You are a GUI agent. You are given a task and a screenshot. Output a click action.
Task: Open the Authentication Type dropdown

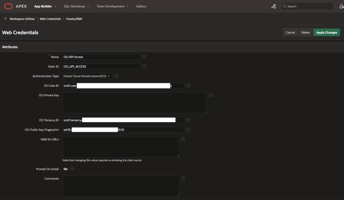tap(87, 76)
